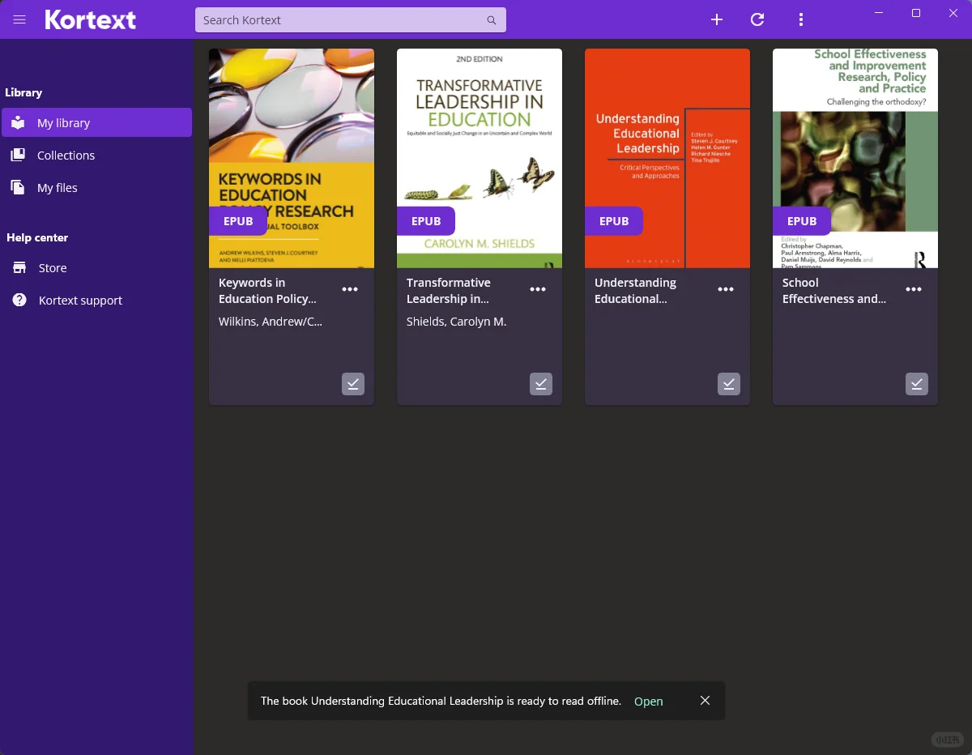972x755 pixels.
Task: Click the plus add icon
Action: point(717,19)
